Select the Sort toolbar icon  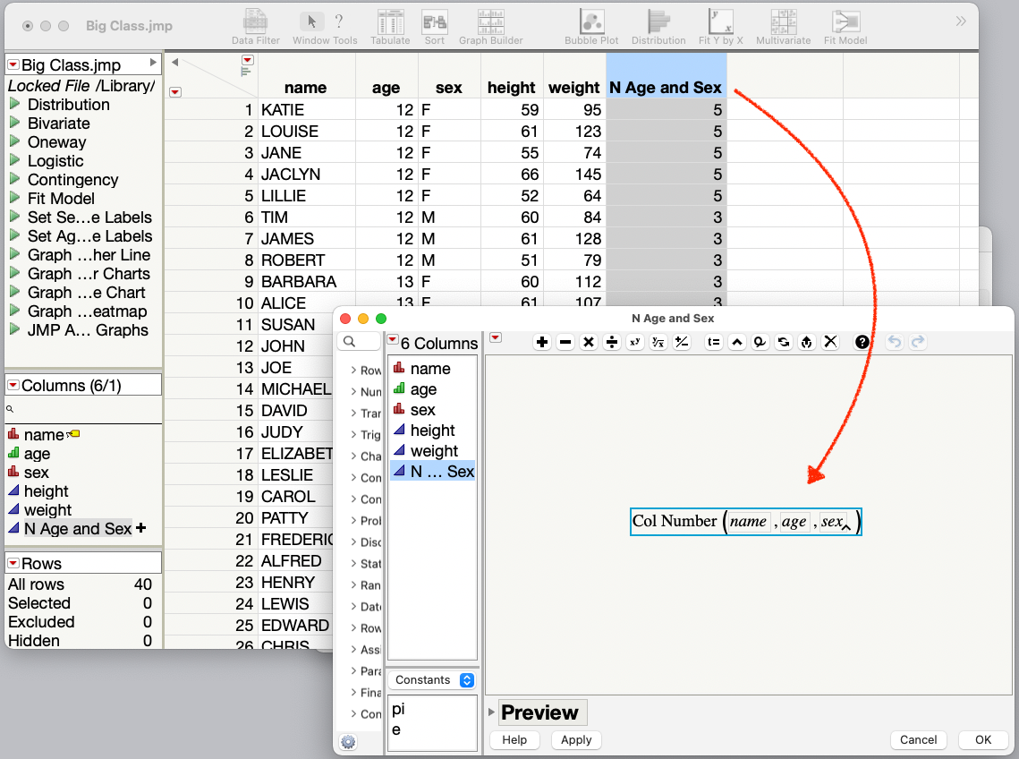coord(435,22)
